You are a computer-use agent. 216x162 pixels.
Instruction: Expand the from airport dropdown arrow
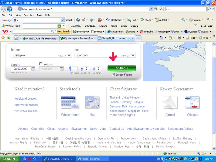(69, 55)
